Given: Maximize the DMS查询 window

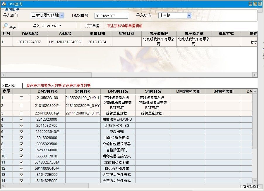Looking at the screenshot, I should click(255, 4).
